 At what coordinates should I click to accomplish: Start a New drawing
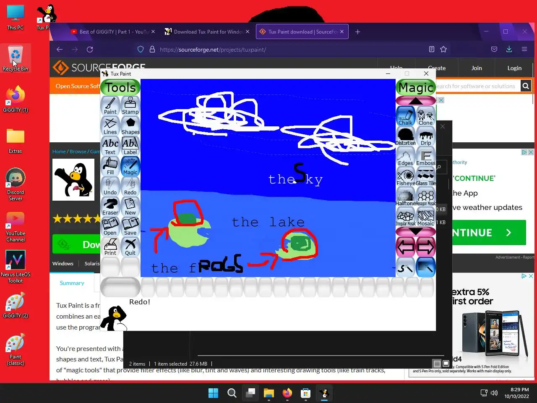130,207
